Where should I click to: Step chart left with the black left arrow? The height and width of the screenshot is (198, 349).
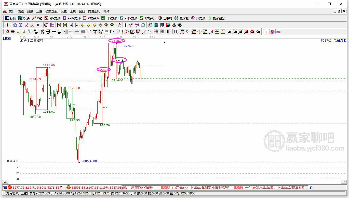coord(71,25)
